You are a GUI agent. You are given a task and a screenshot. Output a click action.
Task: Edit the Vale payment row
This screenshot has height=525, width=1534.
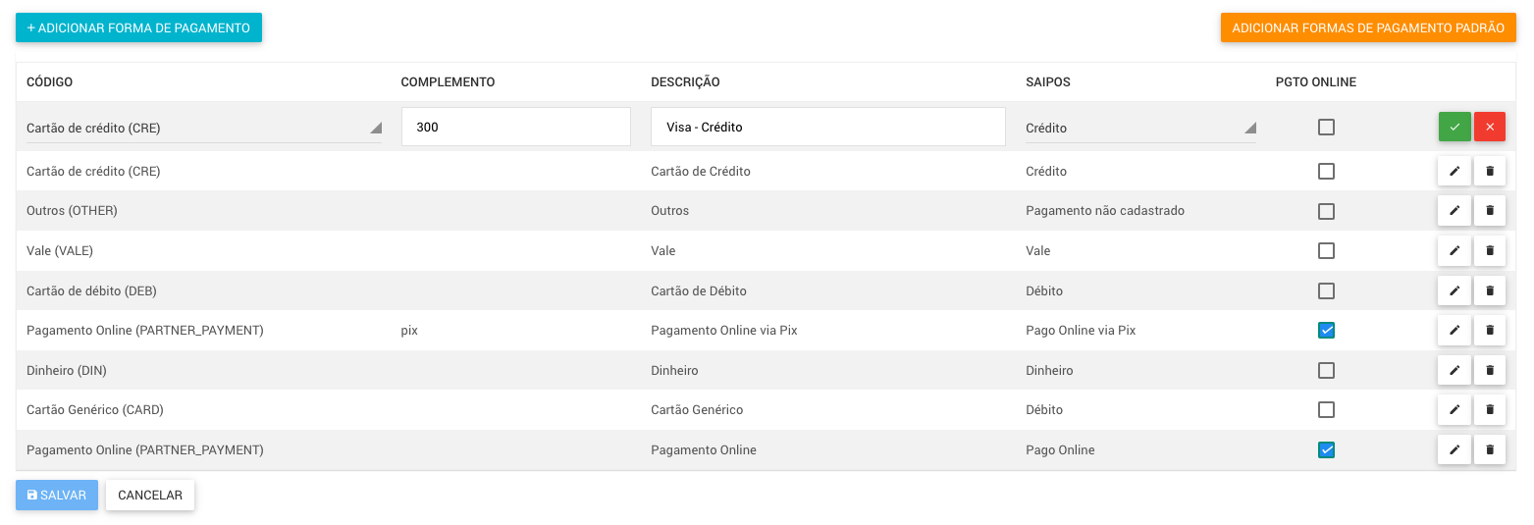[1455, 250]
